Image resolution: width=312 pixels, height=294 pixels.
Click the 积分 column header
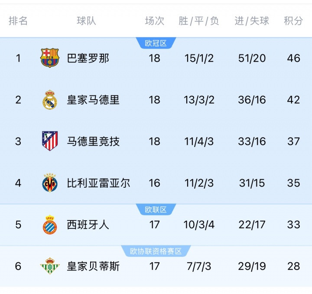click(x=293, y=21)
